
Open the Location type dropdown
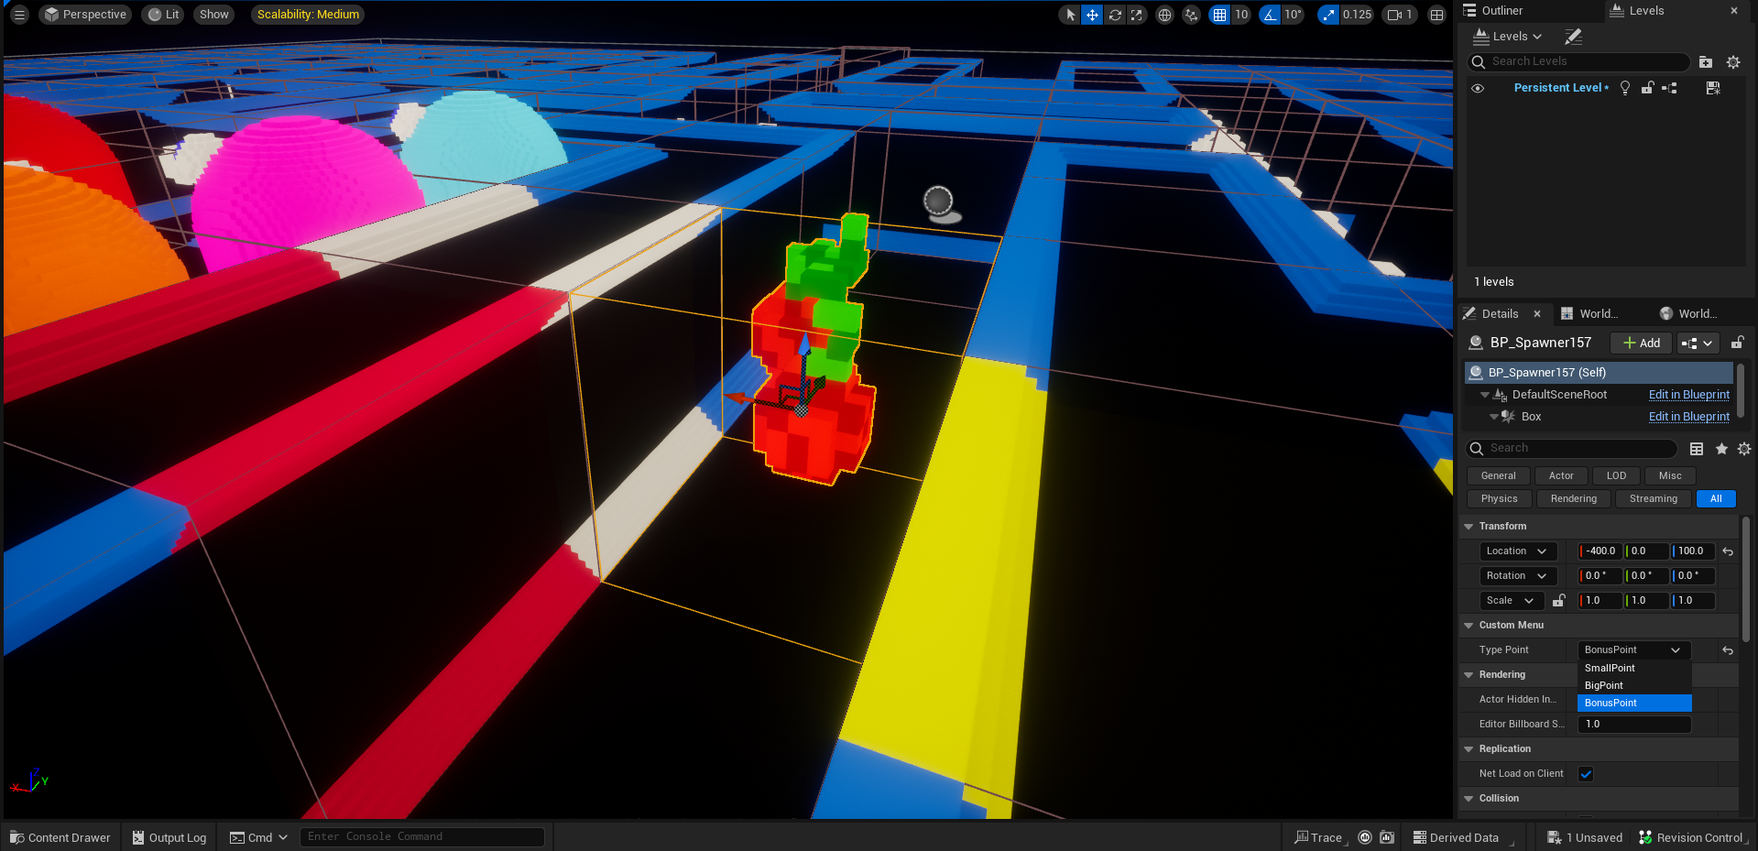coord(1518,551)
